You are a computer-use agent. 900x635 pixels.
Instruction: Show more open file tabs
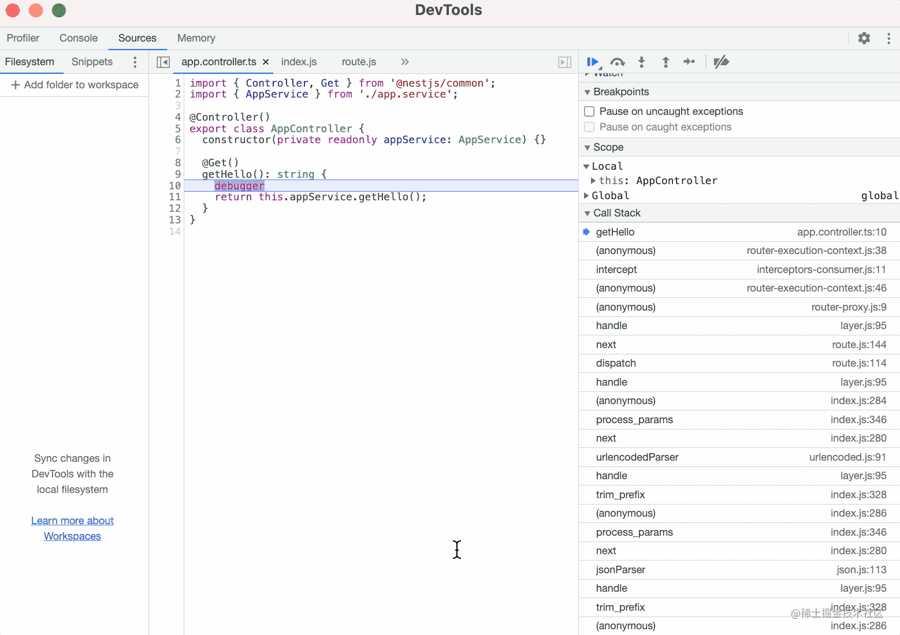click(404, 62)
